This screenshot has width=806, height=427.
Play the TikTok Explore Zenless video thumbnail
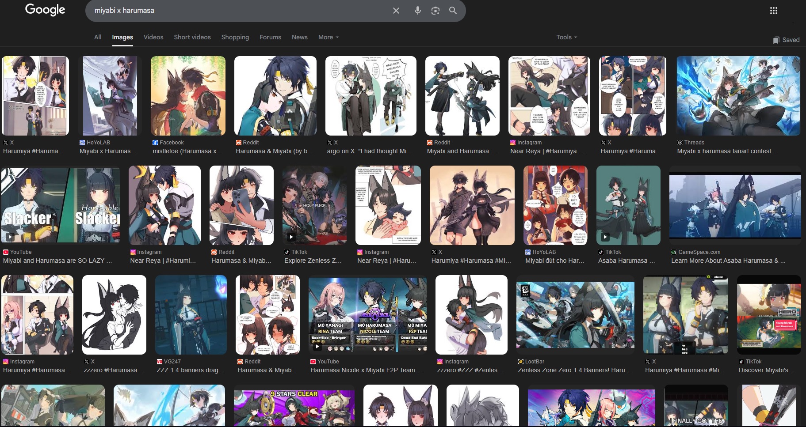tap(314, 205)
